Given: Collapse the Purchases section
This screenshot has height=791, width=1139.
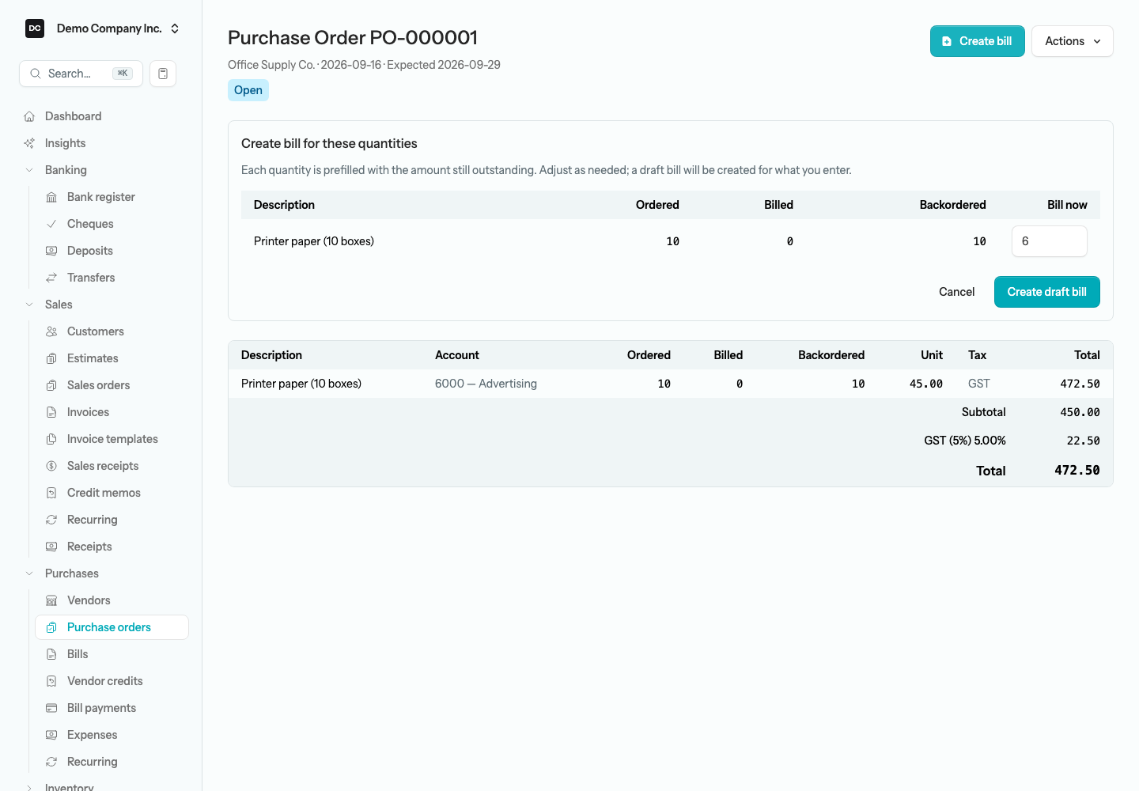Looking at the screenshot, I should coord(29,573).
